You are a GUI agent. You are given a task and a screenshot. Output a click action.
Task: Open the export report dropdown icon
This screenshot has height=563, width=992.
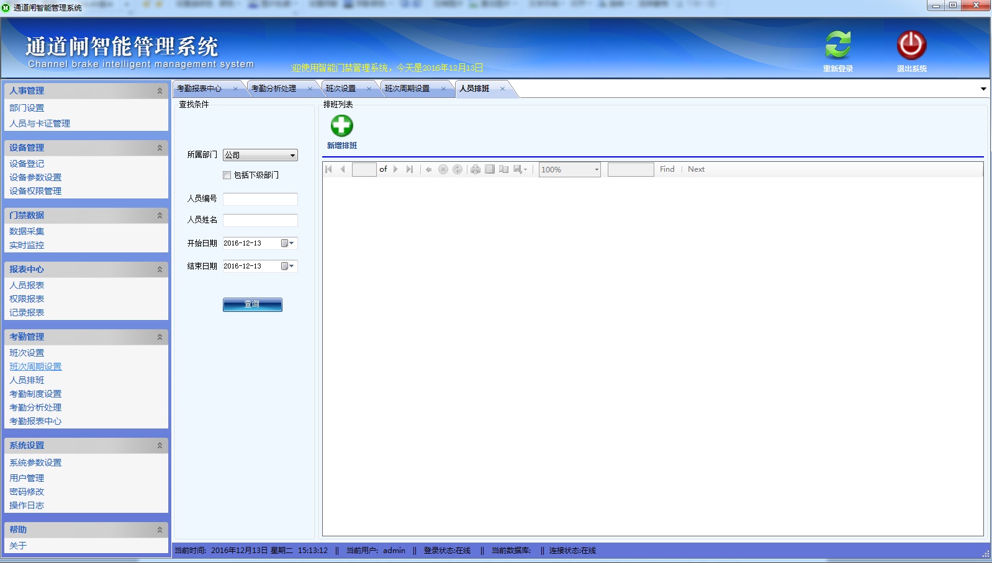[x=520, y=169]
